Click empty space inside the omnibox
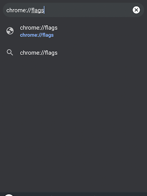This screenshot has width=147, height=196. point(88,10)
